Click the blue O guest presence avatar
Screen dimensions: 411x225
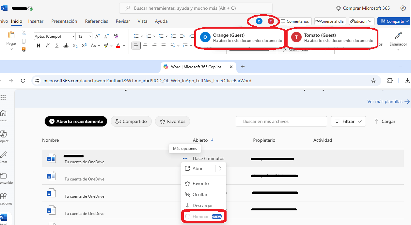(259, 21)
